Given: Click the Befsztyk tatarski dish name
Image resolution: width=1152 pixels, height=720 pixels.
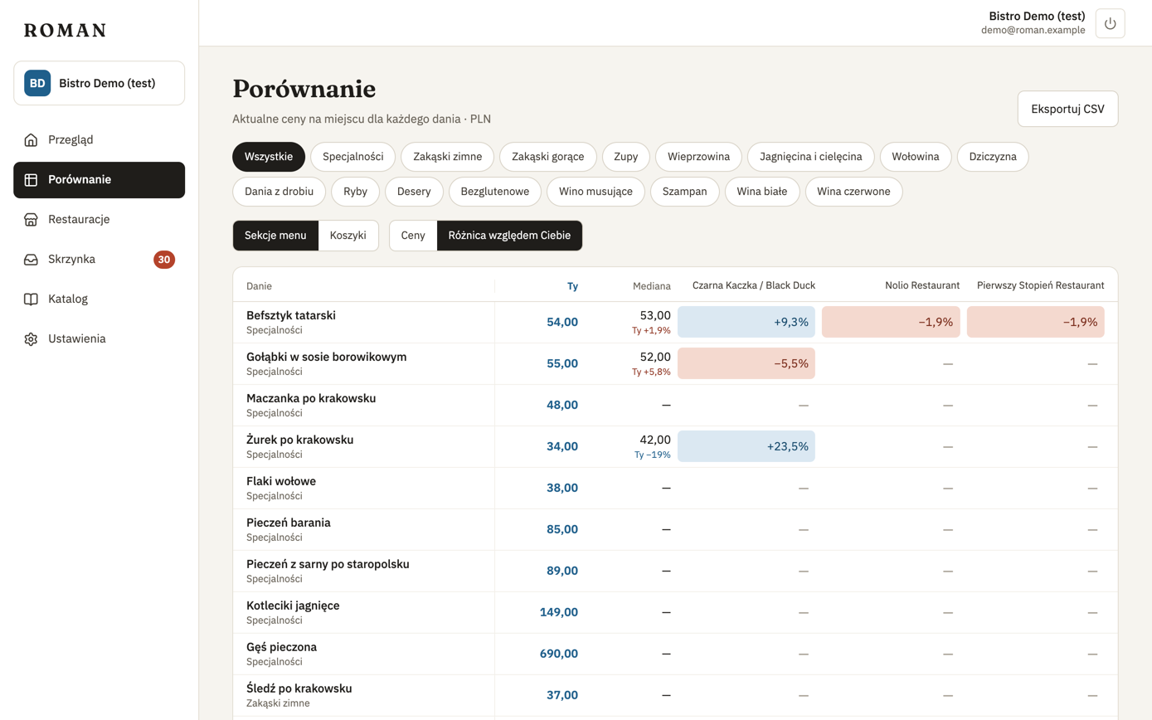Looking at the screenshot, I should coord(291,315).
